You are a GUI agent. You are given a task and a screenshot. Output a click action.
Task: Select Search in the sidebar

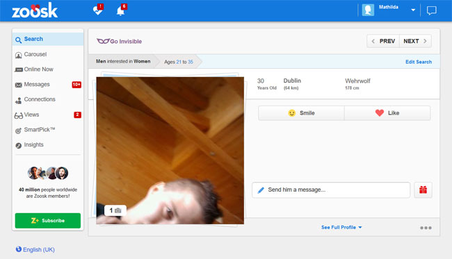(48, 39)
